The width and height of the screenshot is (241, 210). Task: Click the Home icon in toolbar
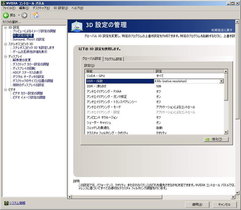pyautogui.click(x=36, y=15)
